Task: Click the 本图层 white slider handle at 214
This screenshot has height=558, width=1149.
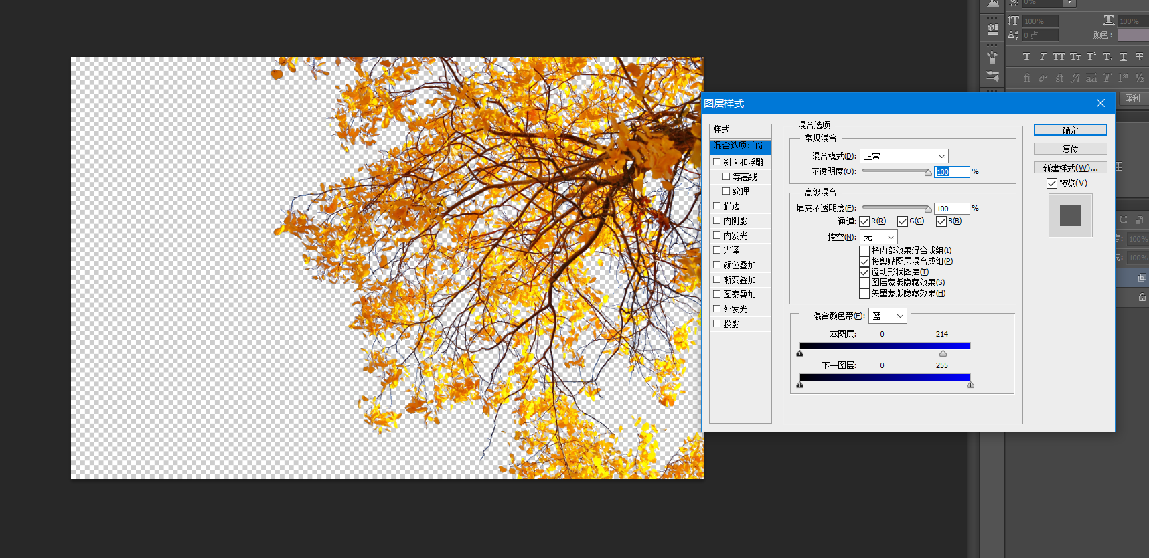Action: [943, 353]
